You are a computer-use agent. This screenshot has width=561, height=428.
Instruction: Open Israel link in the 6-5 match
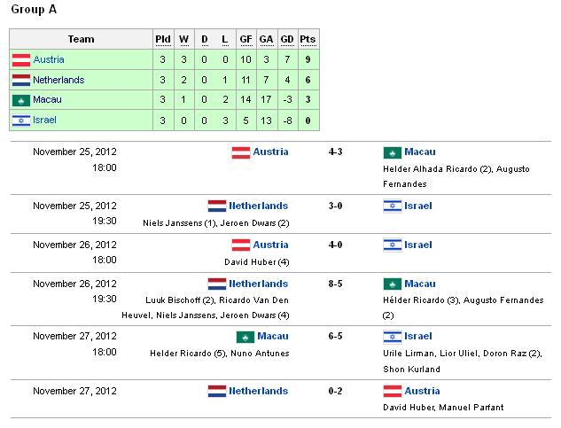click(418, 336)
